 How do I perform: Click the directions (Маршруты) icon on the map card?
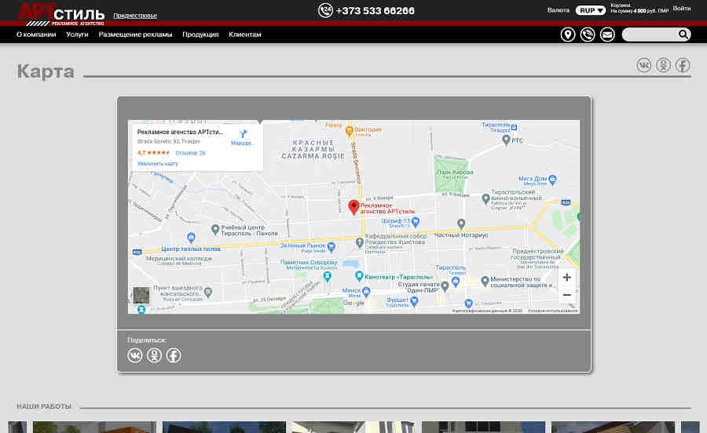pyautogui.click(x=243, y=134)
